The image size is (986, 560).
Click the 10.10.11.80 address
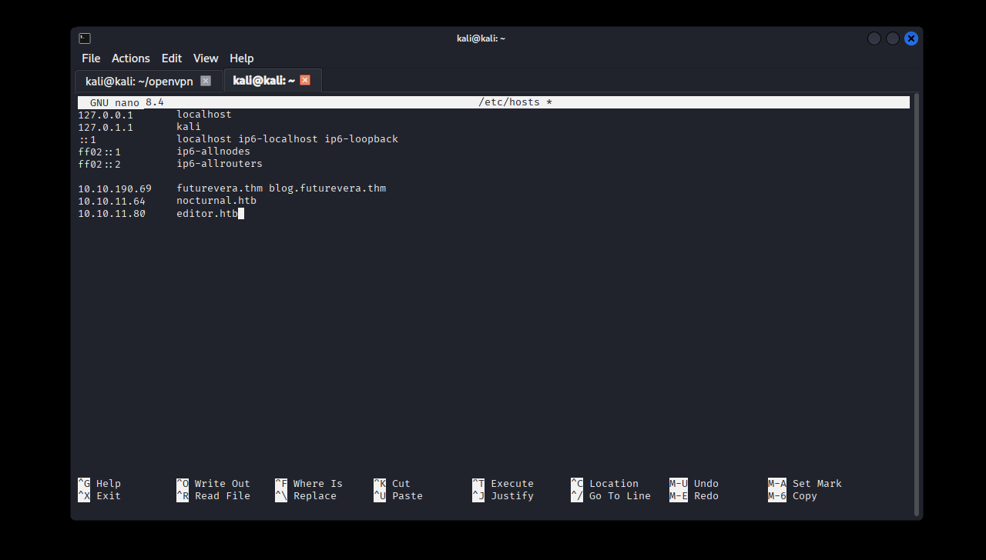click(x=112, y=213)
